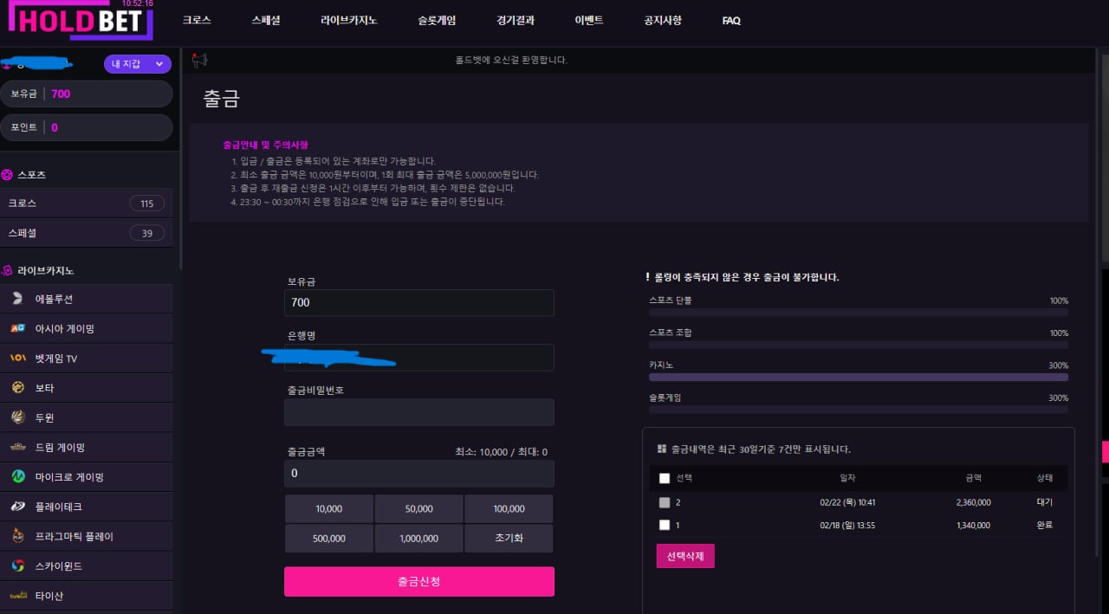This screenshot has height=614, width=1109.
Task: Click the HOLDBET logo
Action: click(x=76, y=21)
